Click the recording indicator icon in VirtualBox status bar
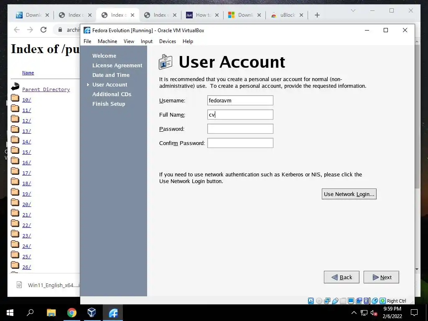 click(359, 301)
